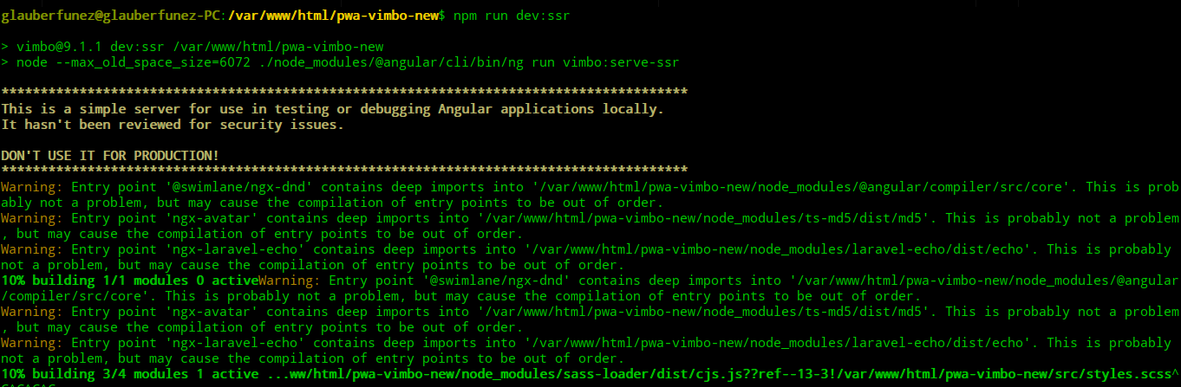This screenshot has width=1181, height=387.
Task: Click 'It hasn't been reviewed for security issues.'
Action: 173,125
